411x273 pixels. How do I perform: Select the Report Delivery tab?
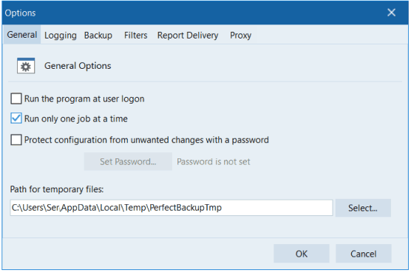(x=188, y=35)
